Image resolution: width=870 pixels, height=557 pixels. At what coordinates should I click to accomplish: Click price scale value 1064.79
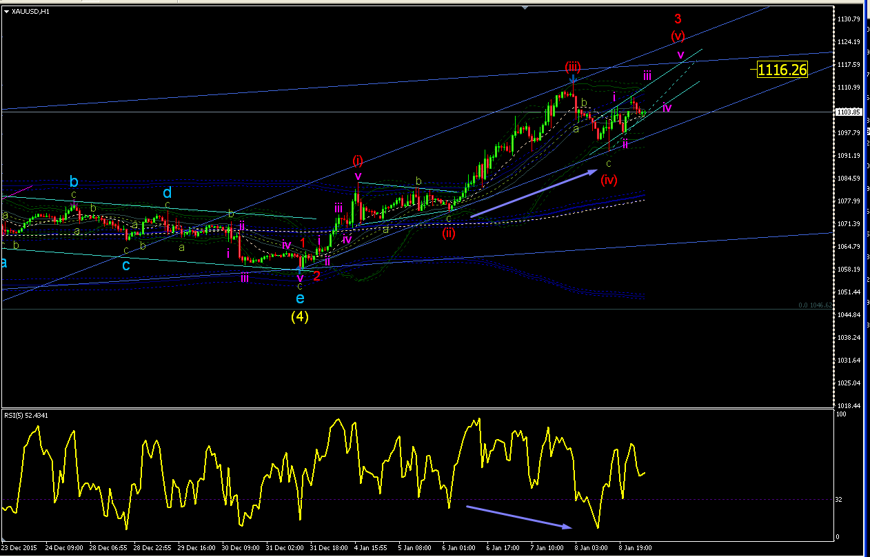tap(849, 247)
